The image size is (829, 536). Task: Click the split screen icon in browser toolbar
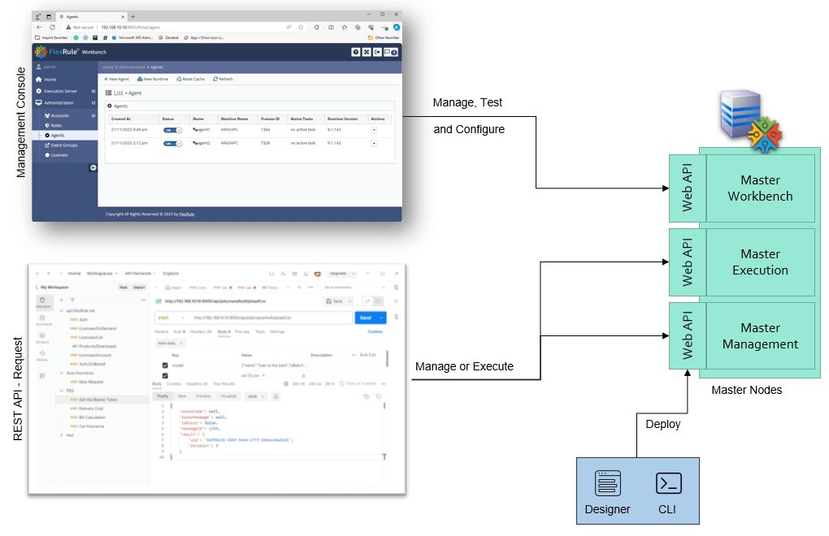(331, 27)
